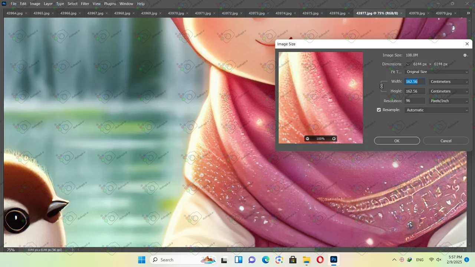Uncheck the Resample checkbox
Image resolution: width=475 pixels, height=267 pixels.
379,110
